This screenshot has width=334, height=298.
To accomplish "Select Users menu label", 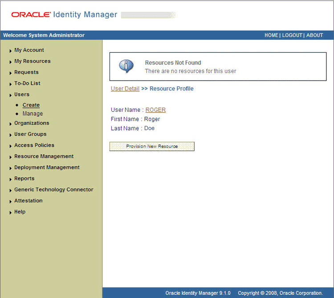I will pyautogui.click(x=22, y=94).
